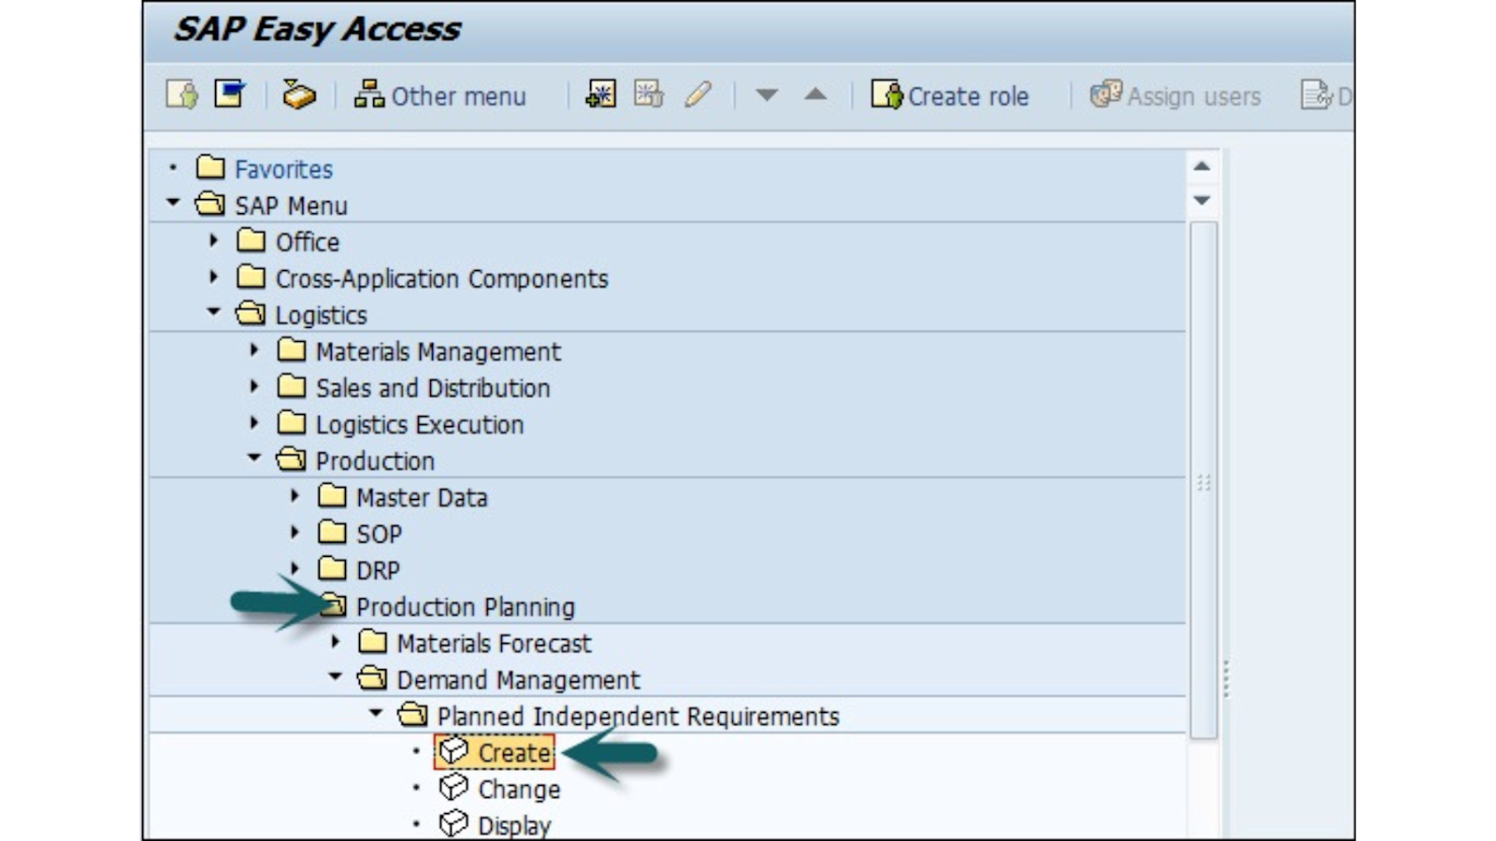
Task: Click the Create transaction icon
Action: (x=453, y=750)
